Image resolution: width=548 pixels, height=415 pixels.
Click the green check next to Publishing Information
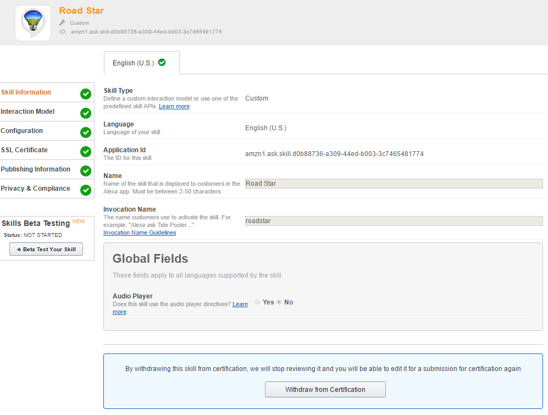(86, 170)
